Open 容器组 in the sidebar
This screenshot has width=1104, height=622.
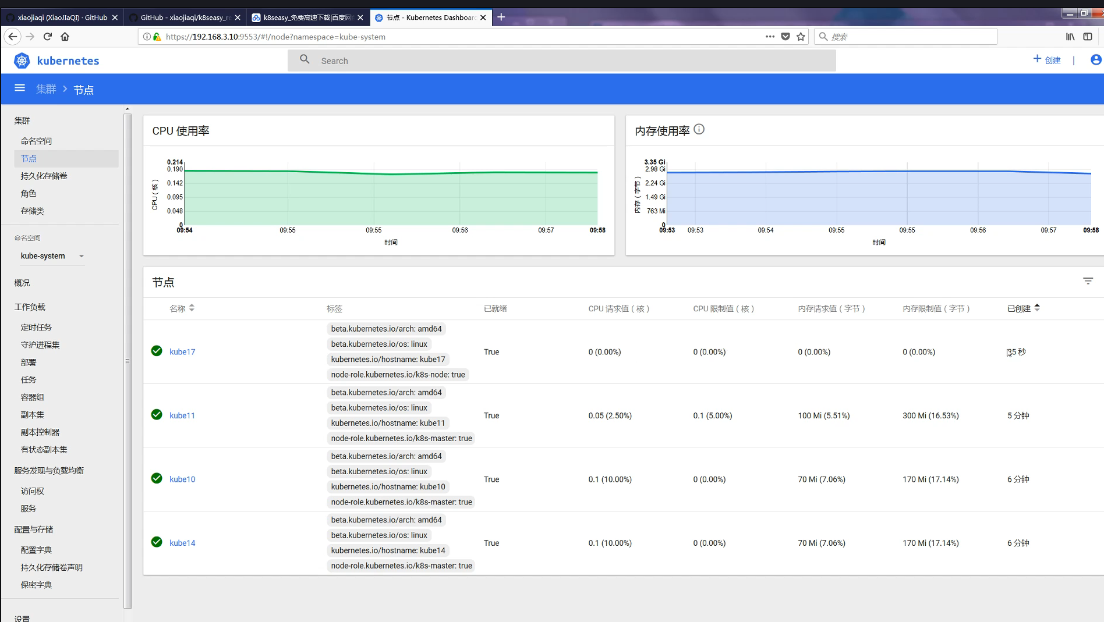(33, 397)
